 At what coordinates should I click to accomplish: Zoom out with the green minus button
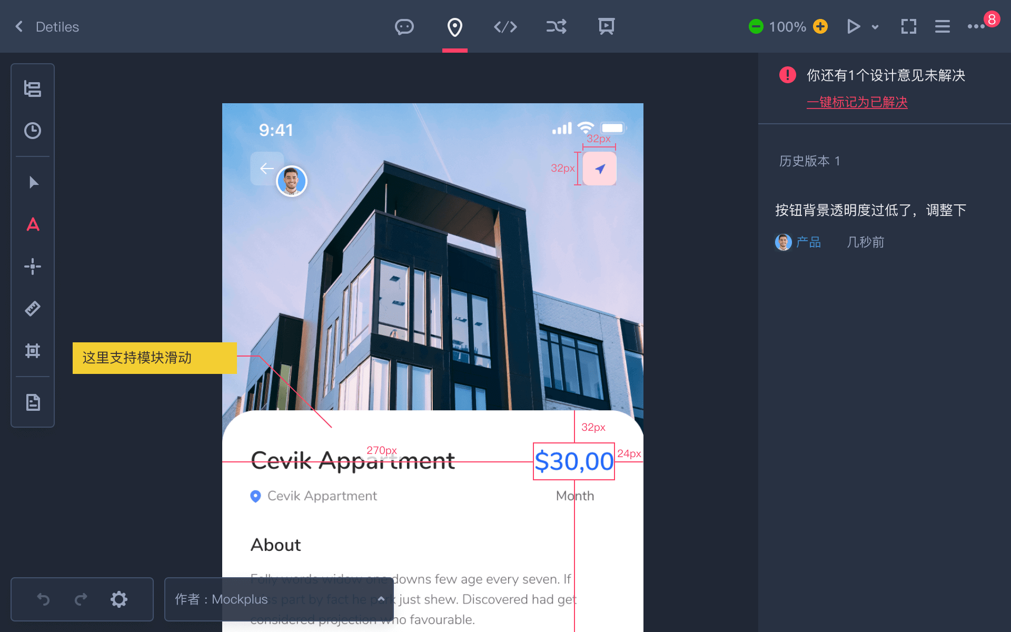click(x=756, y=26)
